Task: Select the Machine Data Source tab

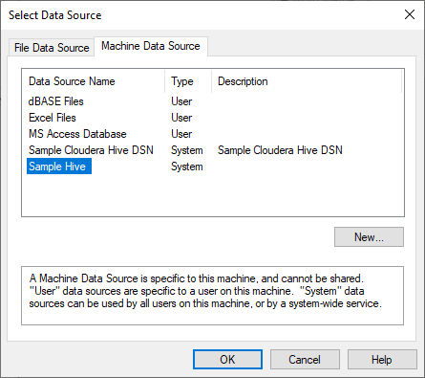Action: point(151,46)
